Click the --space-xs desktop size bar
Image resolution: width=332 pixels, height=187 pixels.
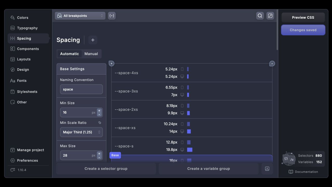pyautogui.click(x=189, y=131)
